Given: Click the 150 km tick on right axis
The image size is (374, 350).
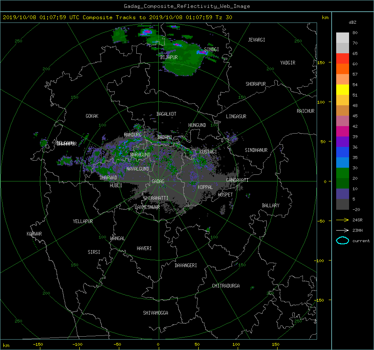Looking at the screenshot, I should (x=321, y=62).
